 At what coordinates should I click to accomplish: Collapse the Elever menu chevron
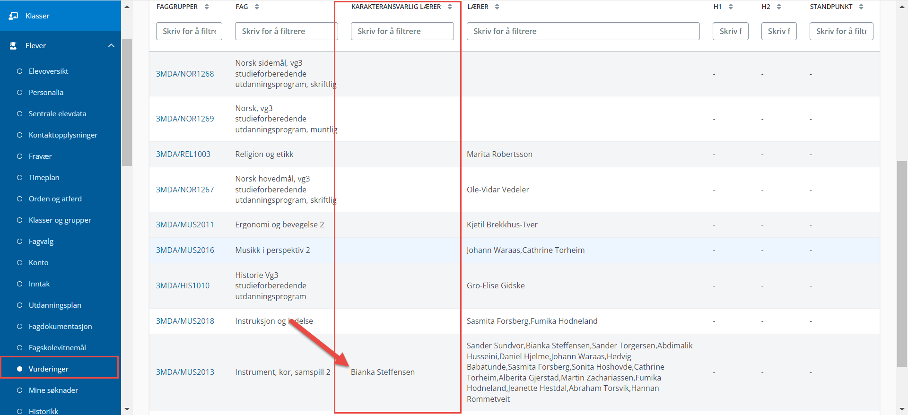pos(111,46)
